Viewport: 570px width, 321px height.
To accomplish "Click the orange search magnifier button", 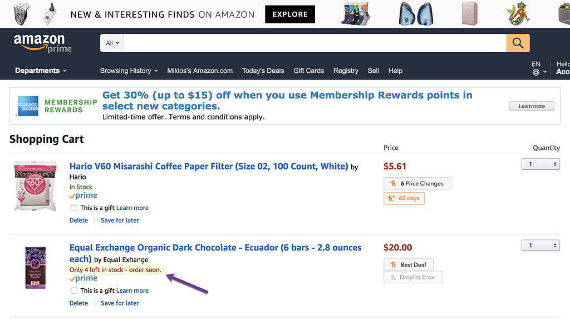I will tap(518, 43).
